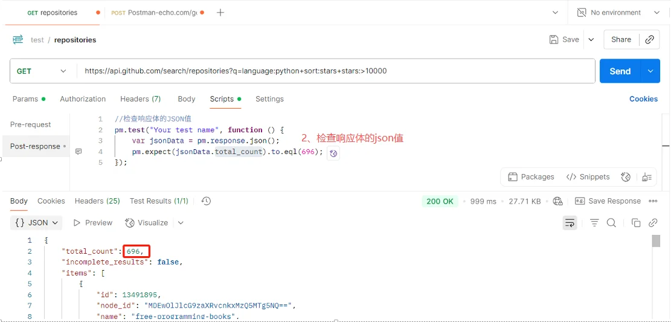Open more response options ellipsis

pyautogui.click(x=653, y=201)
